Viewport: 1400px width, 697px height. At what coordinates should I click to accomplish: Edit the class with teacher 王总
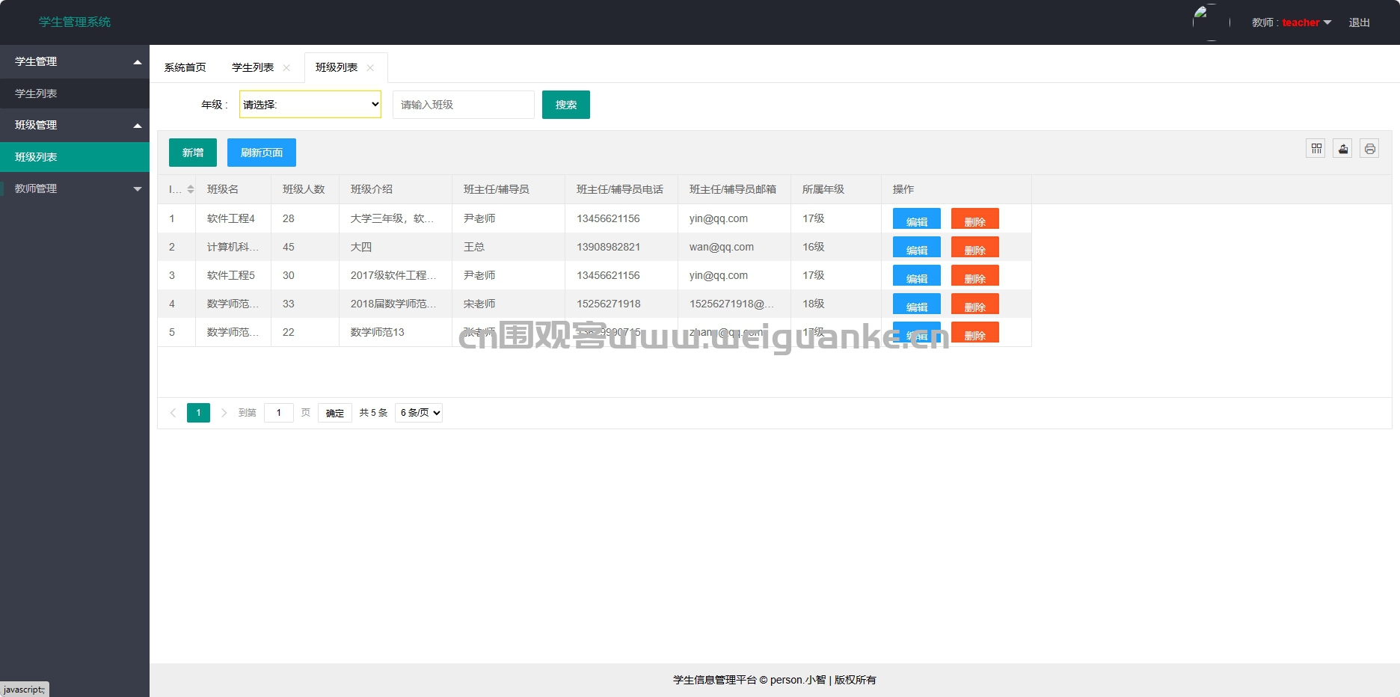click(x=917, y=247)
